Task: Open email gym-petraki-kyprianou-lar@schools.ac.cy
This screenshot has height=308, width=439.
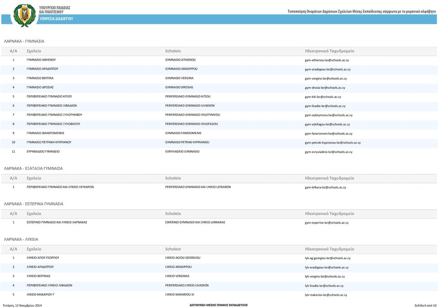Action: [333, 142]
